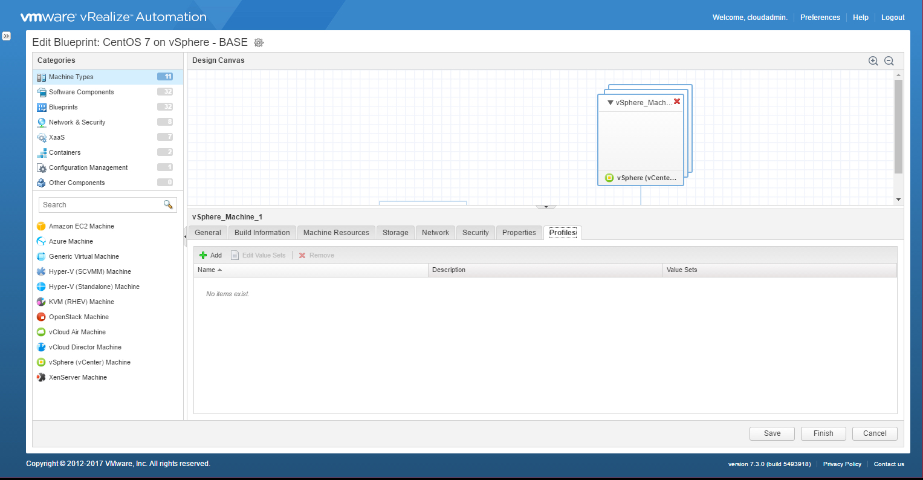Select the Amazon EC2 Machine icon
The width and height of the screenshot is (923, 480).
tap(41, 226)
